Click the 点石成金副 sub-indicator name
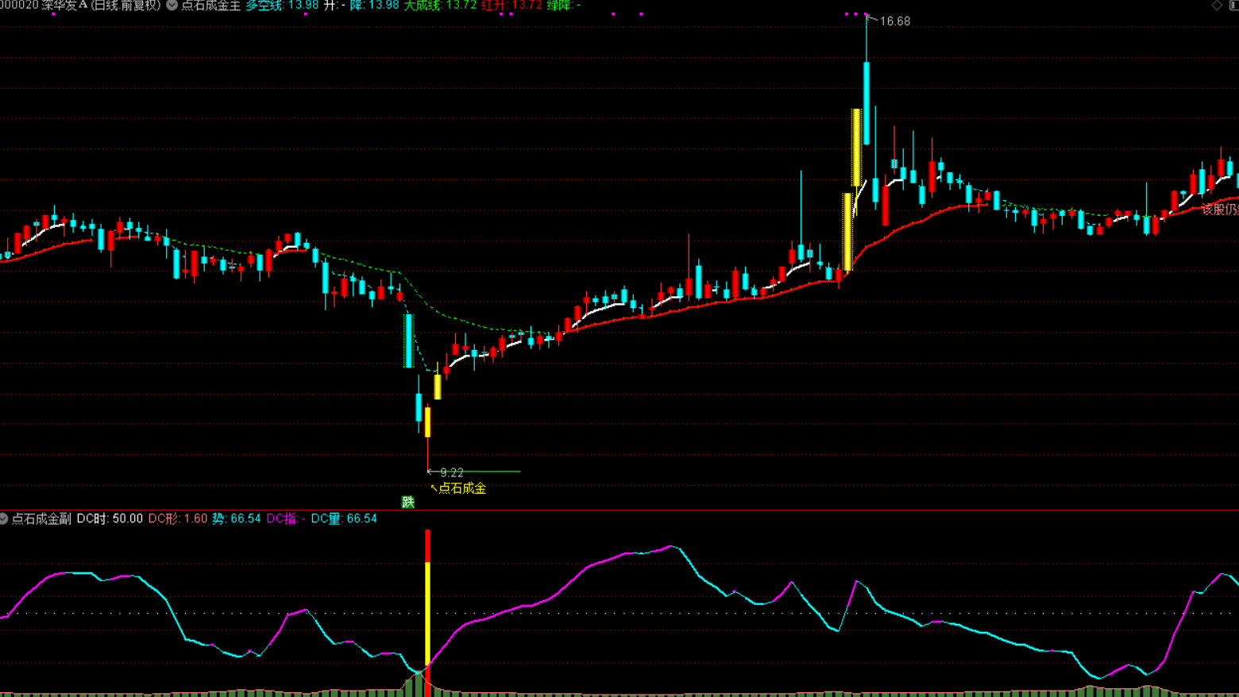This screenshot has height=697, width=1239. [41, 518]
